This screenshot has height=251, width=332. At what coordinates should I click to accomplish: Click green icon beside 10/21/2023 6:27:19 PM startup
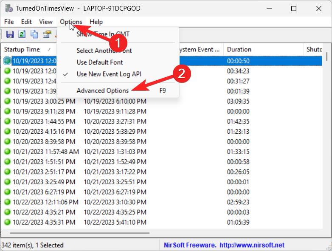tap(7, 192)
